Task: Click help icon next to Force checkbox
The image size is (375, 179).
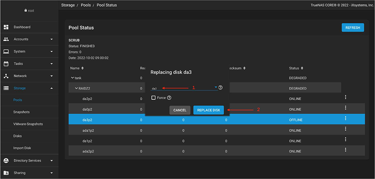Action: [169, 98]
